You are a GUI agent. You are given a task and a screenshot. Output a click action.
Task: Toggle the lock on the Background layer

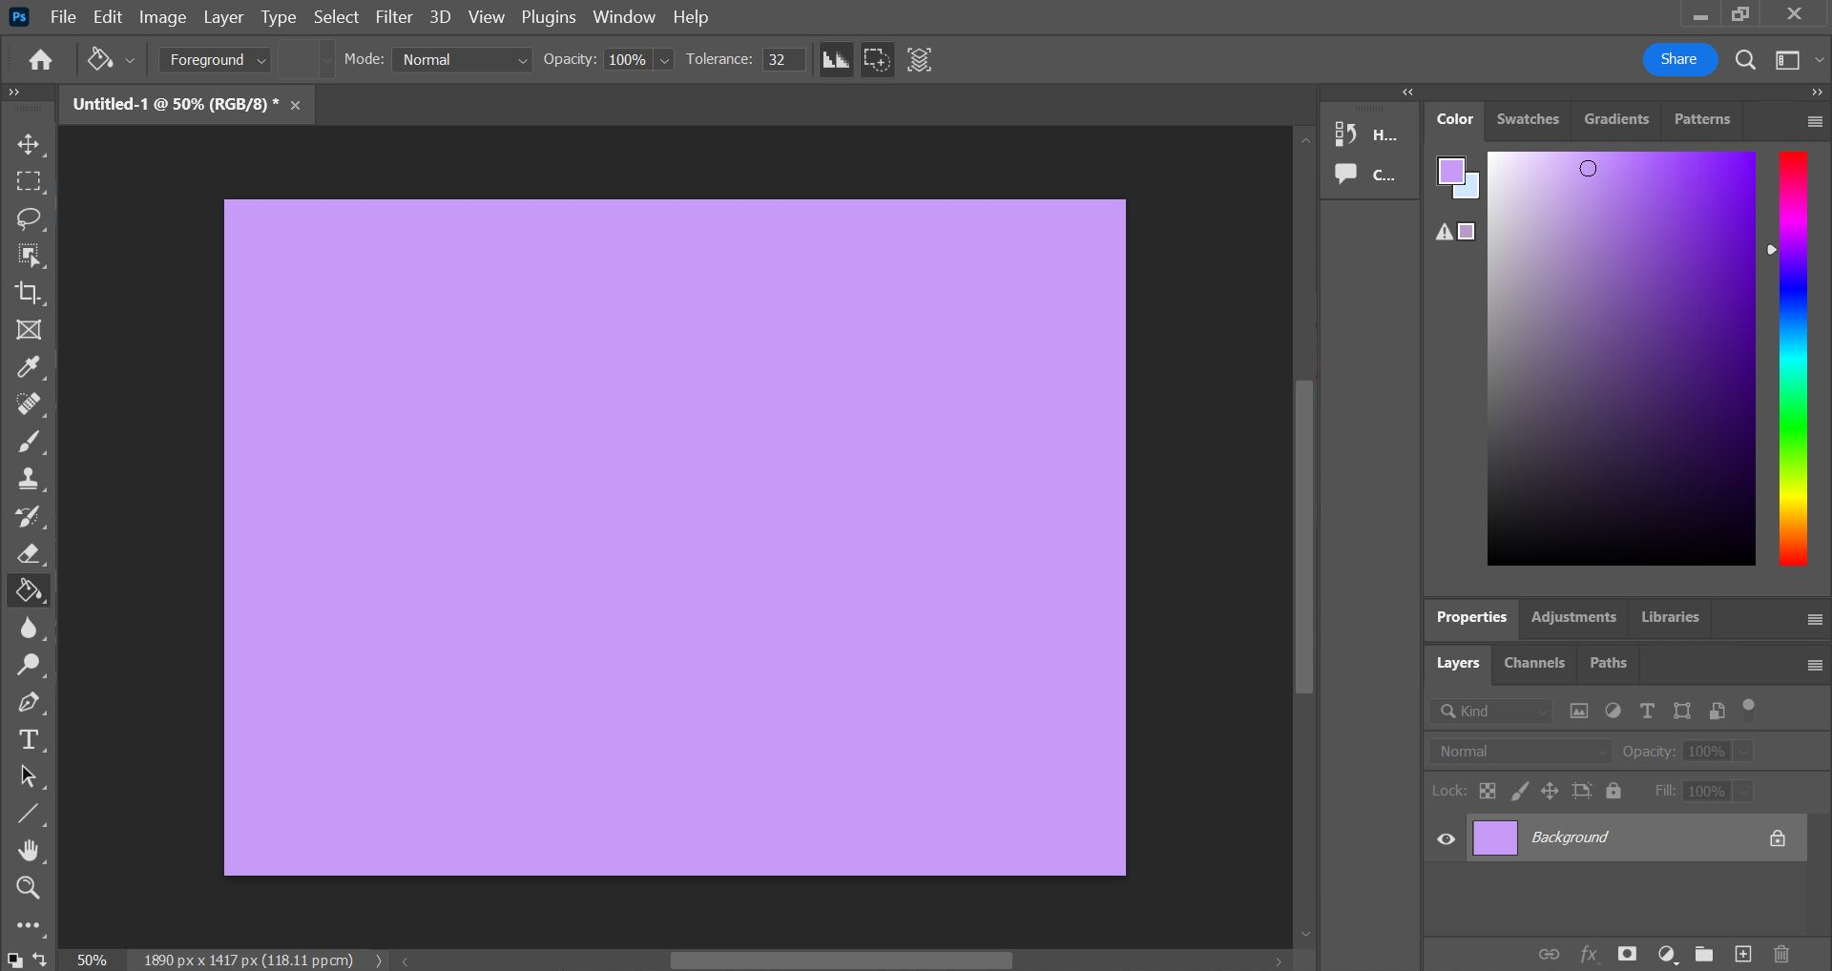point(1778,838)
